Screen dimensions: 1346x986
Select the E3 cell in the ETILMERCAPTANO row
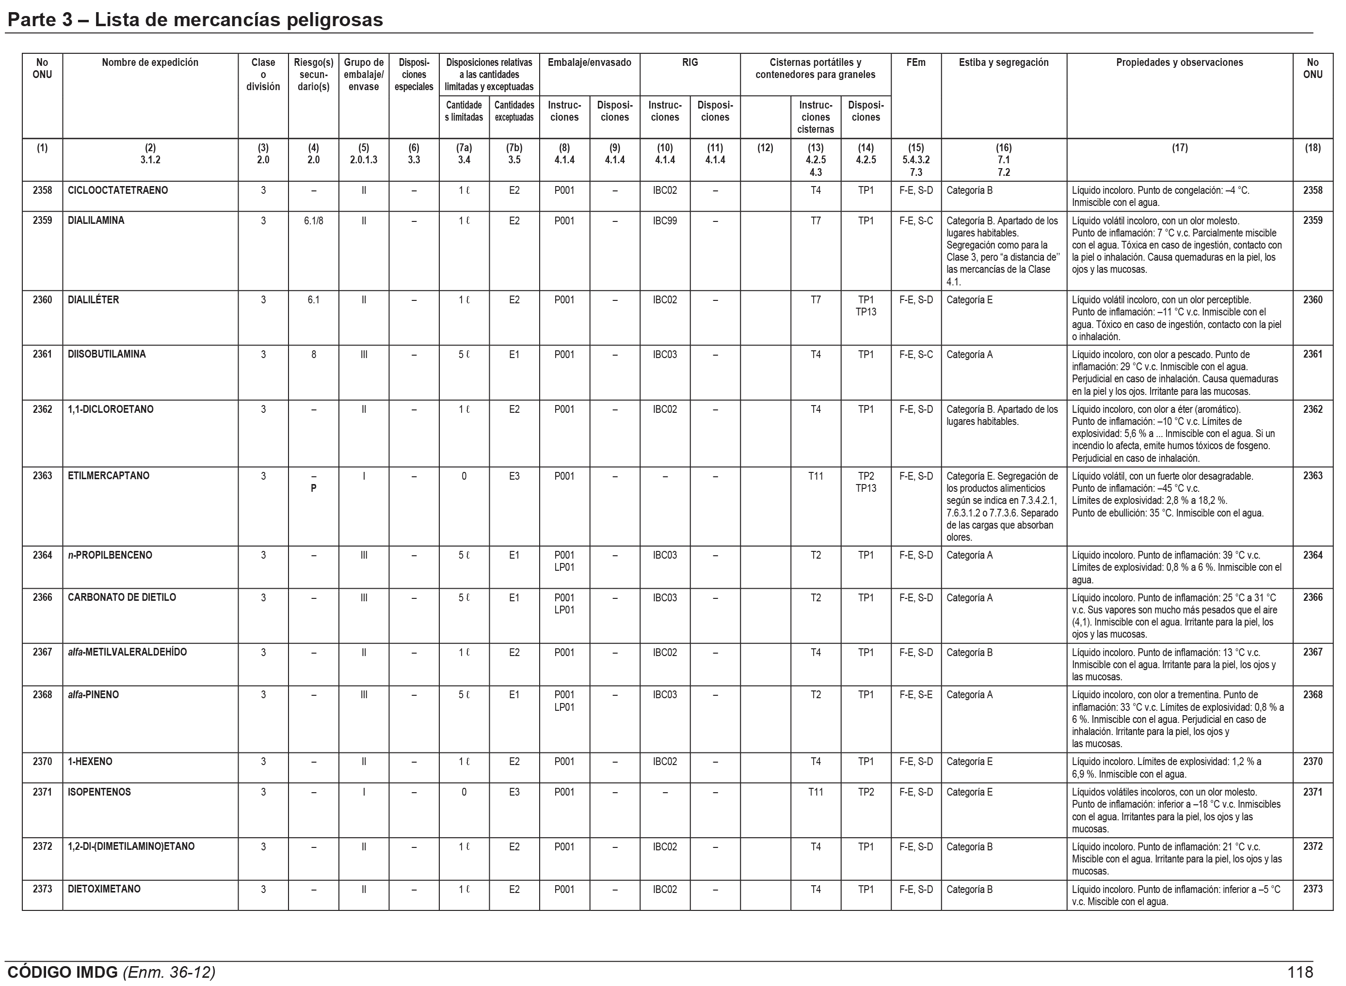click(x=514, y=476)
